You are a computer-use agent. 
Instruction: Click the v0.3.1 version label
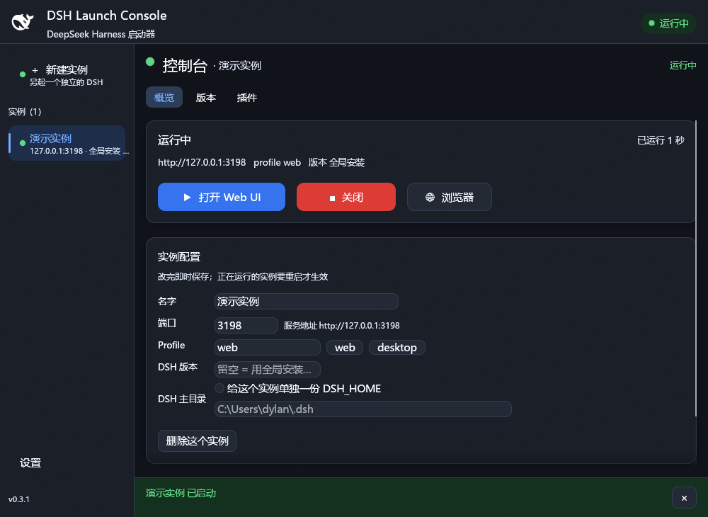(x=19, y=499)
